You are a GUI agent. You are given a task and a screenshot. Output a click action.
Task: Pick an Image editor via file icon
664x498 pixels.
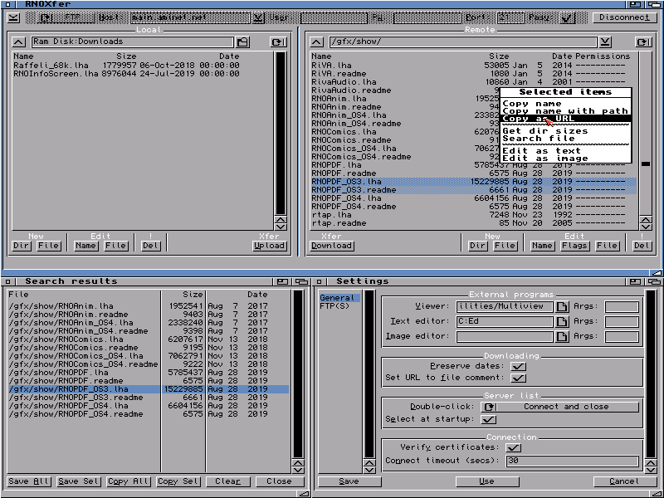[562, 336]
